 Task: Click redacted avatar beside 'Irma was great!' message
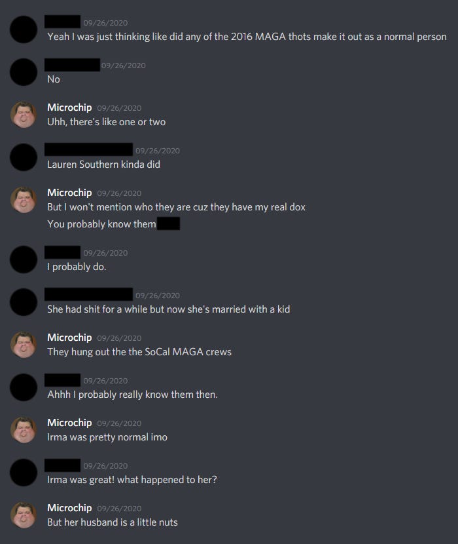[x=24, y=473]
